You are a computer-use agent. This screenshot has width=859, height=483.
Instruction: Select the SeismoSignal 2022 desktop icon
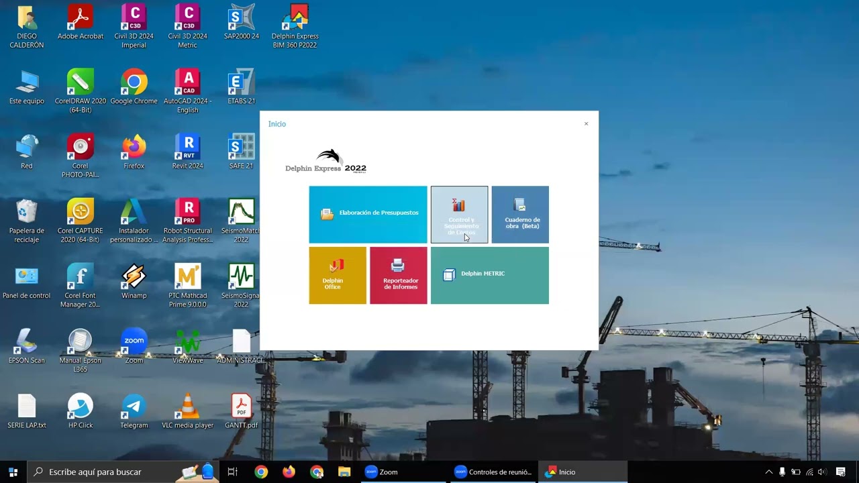pos(242,286)
